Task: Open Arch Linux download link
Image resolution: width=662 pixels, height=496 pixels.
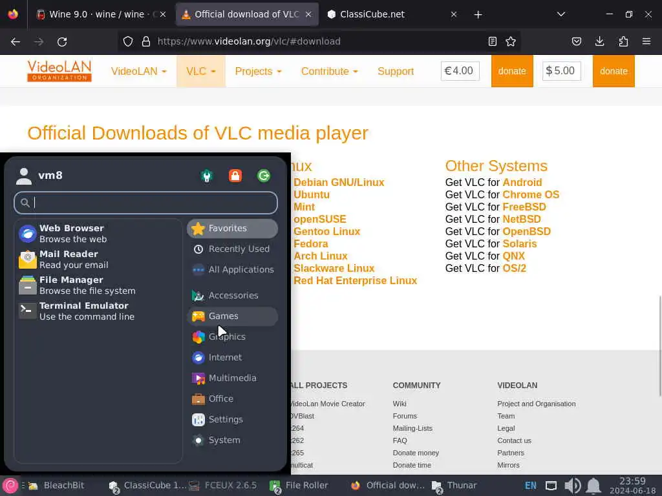Action: pos(321,256)
